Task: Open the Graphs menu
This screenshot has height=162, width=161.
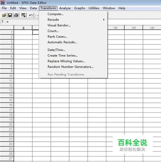Action: click(80, 8)
